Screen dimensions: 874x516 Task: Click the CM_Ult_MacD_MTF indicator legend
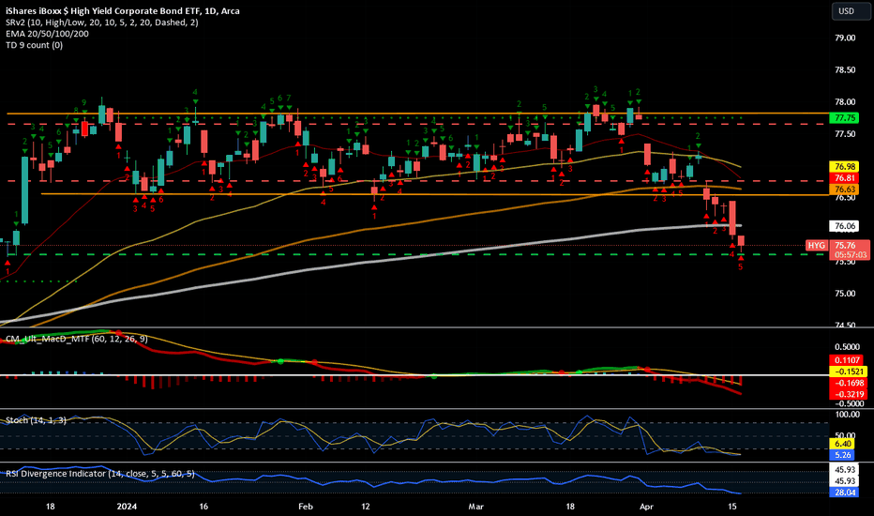(x=77, y=339)
